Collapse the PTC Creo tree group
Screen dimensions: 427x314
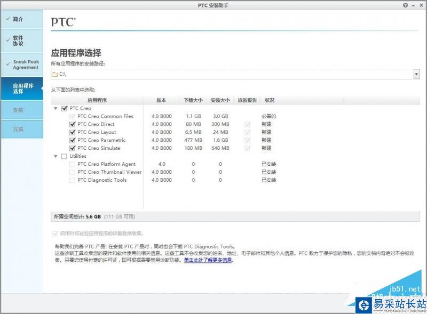[56, 109]
